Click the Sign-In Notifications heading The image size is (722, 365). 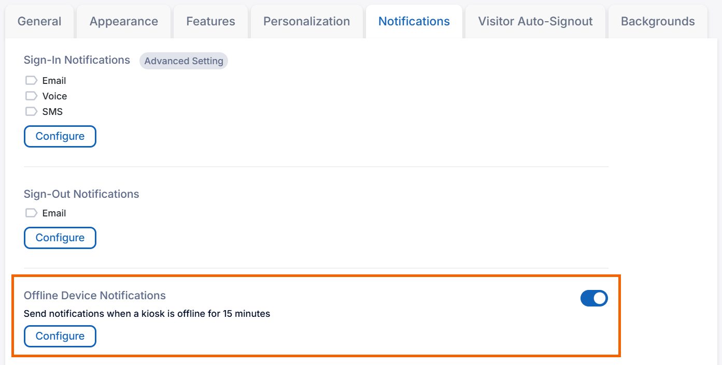[x=77, y=60]
